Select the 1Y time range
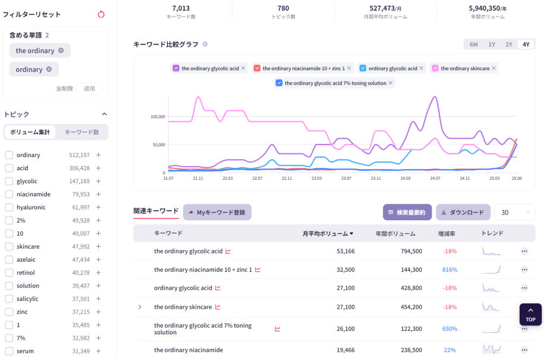 click(x=492, y=44)
